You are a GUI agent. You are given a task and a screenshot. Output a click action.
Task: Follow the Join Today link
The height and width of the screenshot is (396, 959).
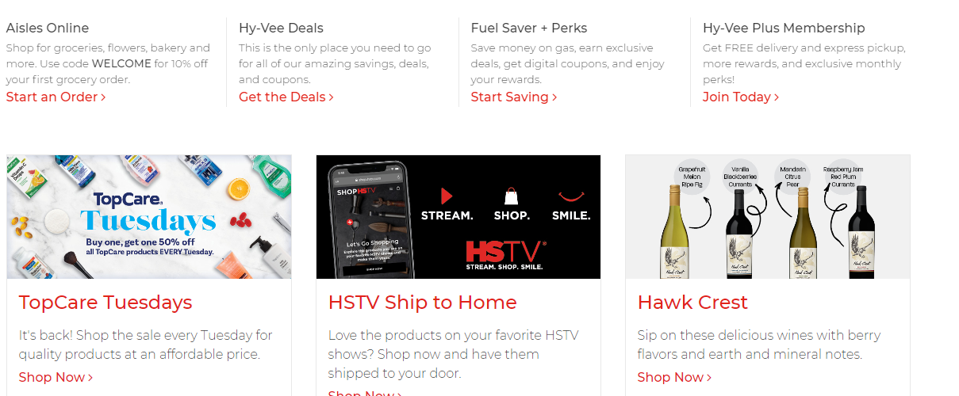[x=740, y=97]
